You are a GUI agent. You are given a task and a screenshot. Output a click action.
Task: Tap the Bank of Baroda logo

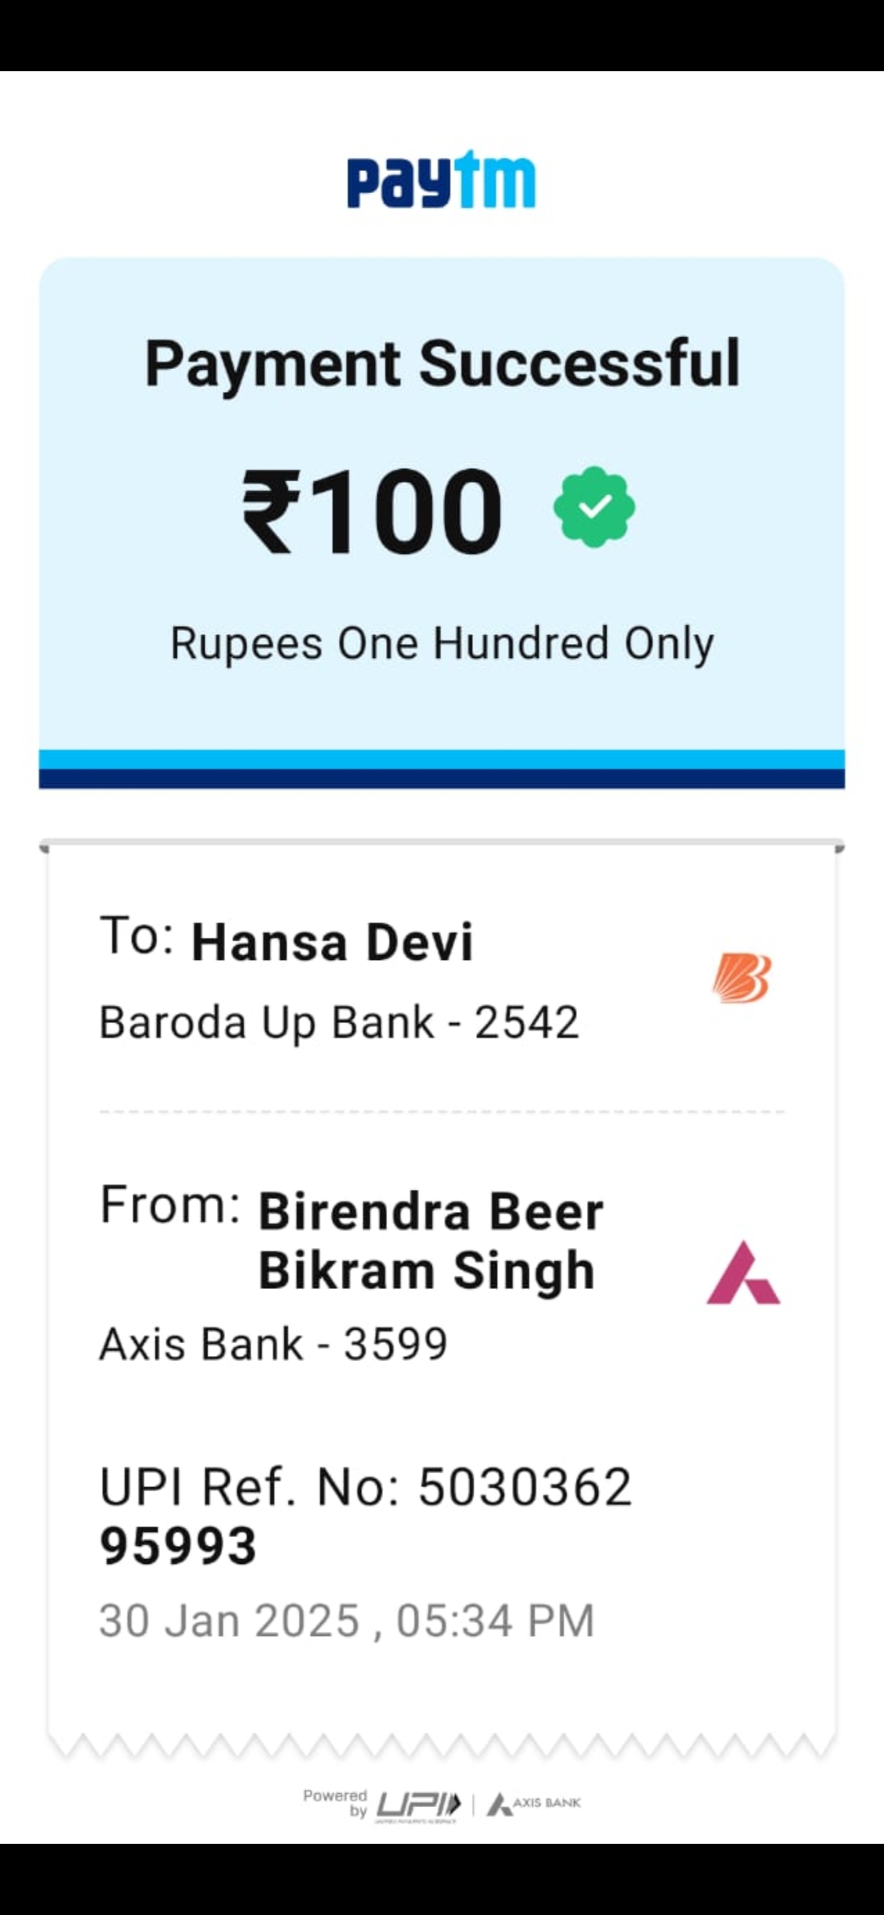pos(742,977)
